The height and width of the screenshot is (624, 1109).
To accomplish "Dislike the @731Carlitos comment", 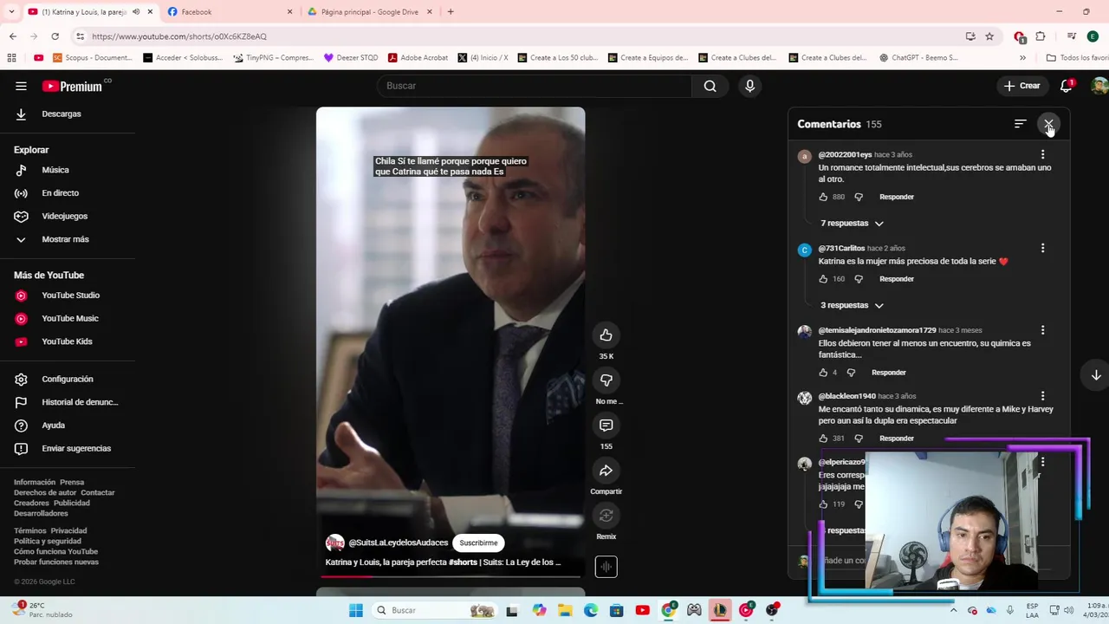I will pyautogui.click(x=859, y=279).
